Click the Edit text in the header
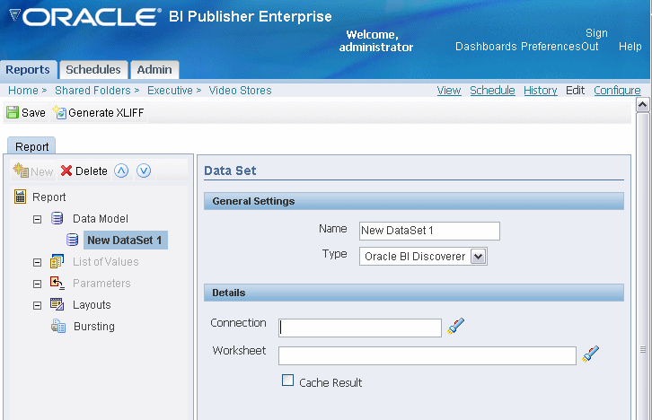652x420 pixels. pos(575,90)
